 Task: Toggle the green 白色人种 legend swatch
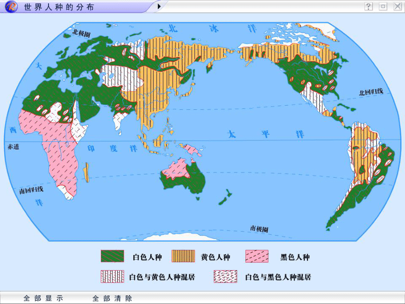click(x=113, y=256)
